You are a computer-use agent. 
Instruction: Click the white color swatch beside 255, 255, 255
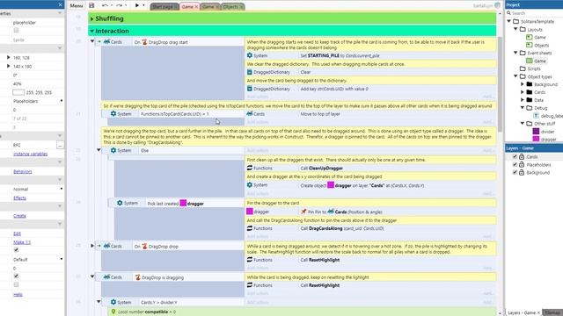click(18, 92)
